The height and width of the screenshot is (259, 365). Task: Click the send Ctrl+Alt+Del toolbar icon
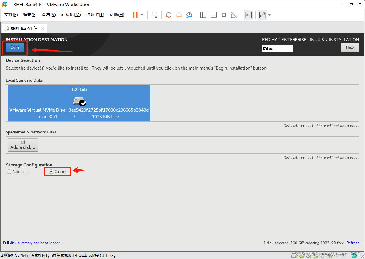point(154,15)
